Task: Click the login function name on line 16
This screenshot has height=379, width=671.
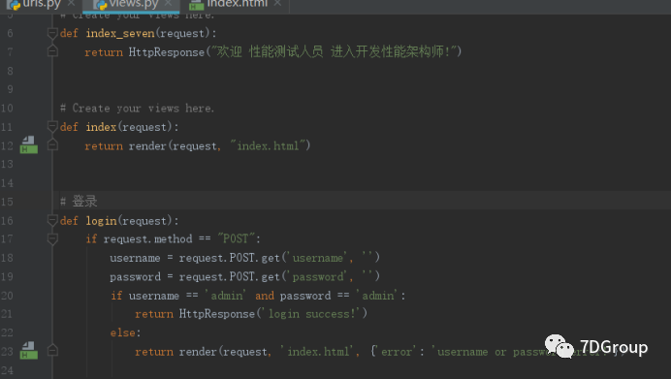Action: point(101,221)
